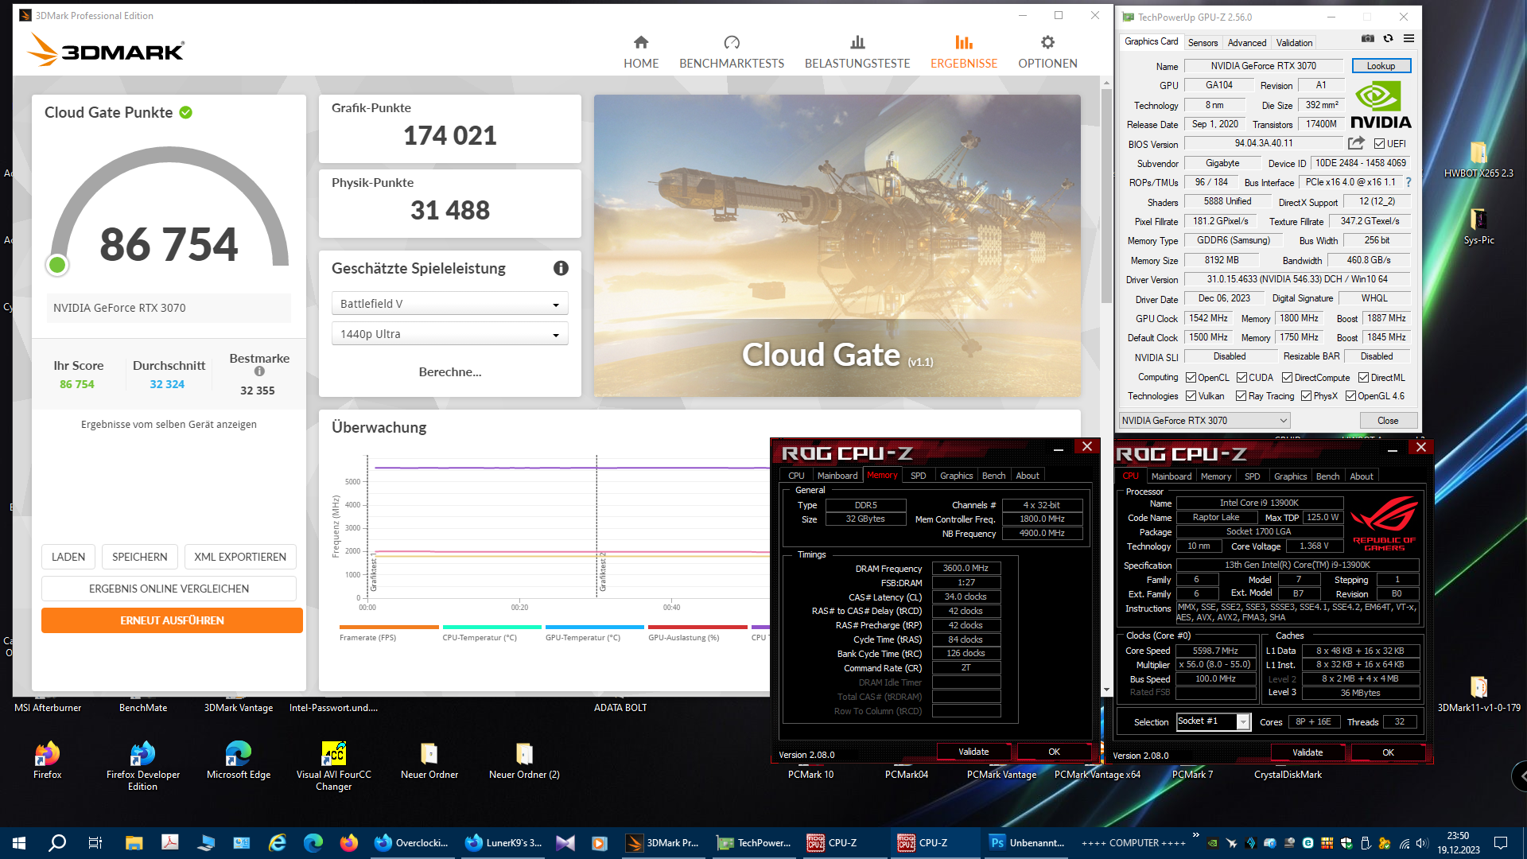This screenshot has height=859, width=1527.
Task: Click the Framerate (FPS) orange legend bar
Action: pos(389,627)
